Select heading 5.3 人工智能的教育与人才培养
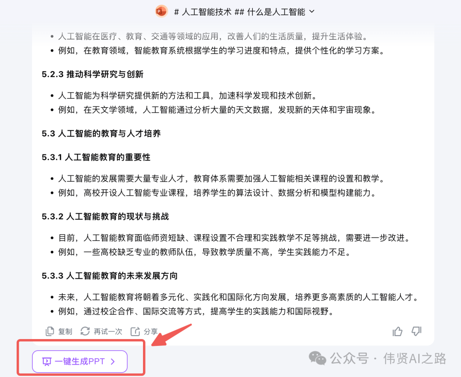 coord(101,133)
